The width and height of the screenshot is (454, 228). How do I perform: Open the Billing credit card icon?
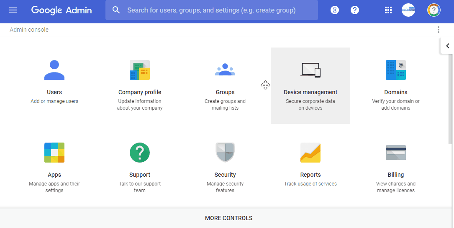point(396,153)
